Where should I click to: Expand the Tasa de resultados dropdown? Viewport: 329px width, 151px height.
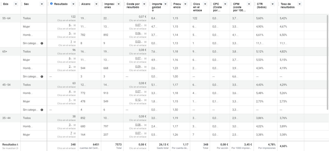click(299, 4)
